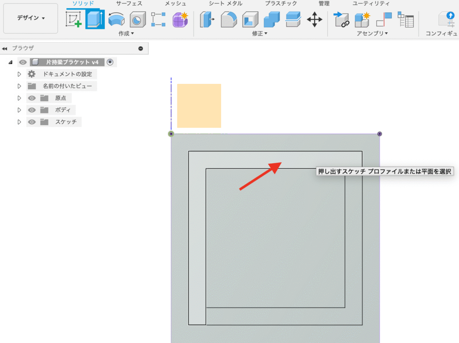This screenshot has height=343, width=459.
Task: Expand the スケッチ tree node
Action: click(19, 122)
